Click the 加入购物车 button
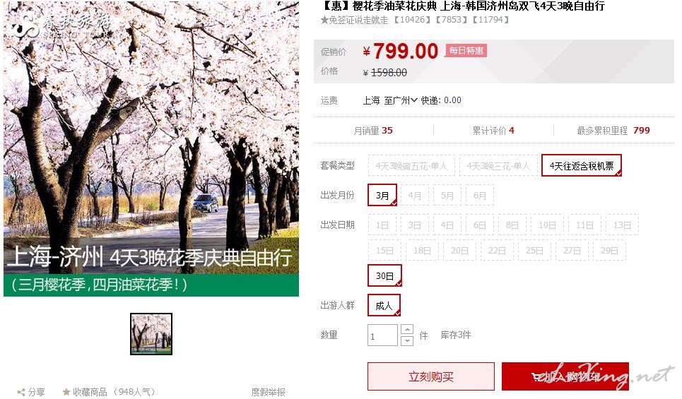The width and height of the screenshot is (682, 399). point(565,376)
